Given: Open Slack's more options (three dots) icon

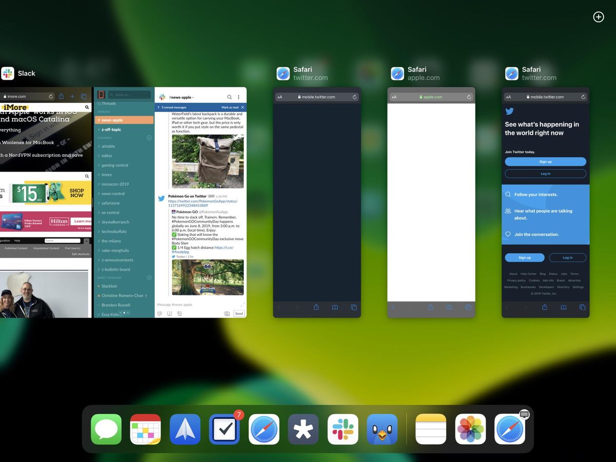Looking at the screenshot, I should (238, 97).
